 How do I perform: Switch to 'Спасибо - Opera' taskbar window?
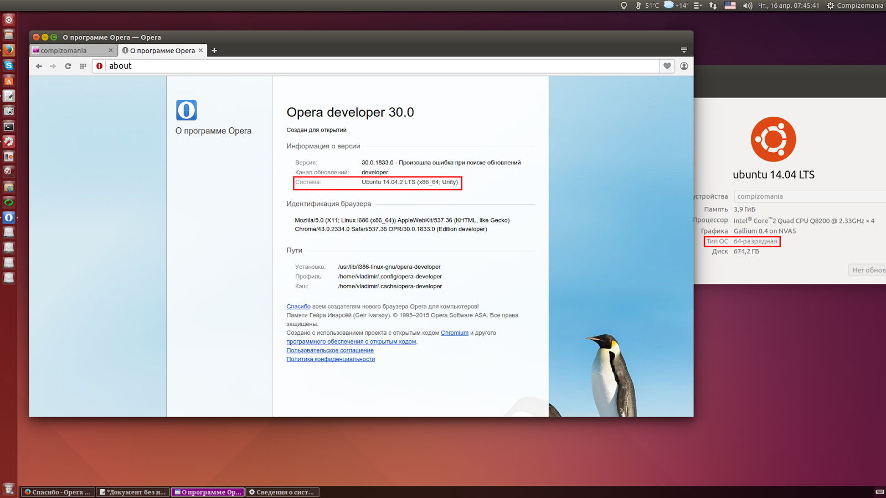coord(58,492)
